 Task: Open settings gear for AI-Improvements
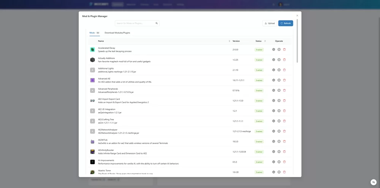pos(274,162)
